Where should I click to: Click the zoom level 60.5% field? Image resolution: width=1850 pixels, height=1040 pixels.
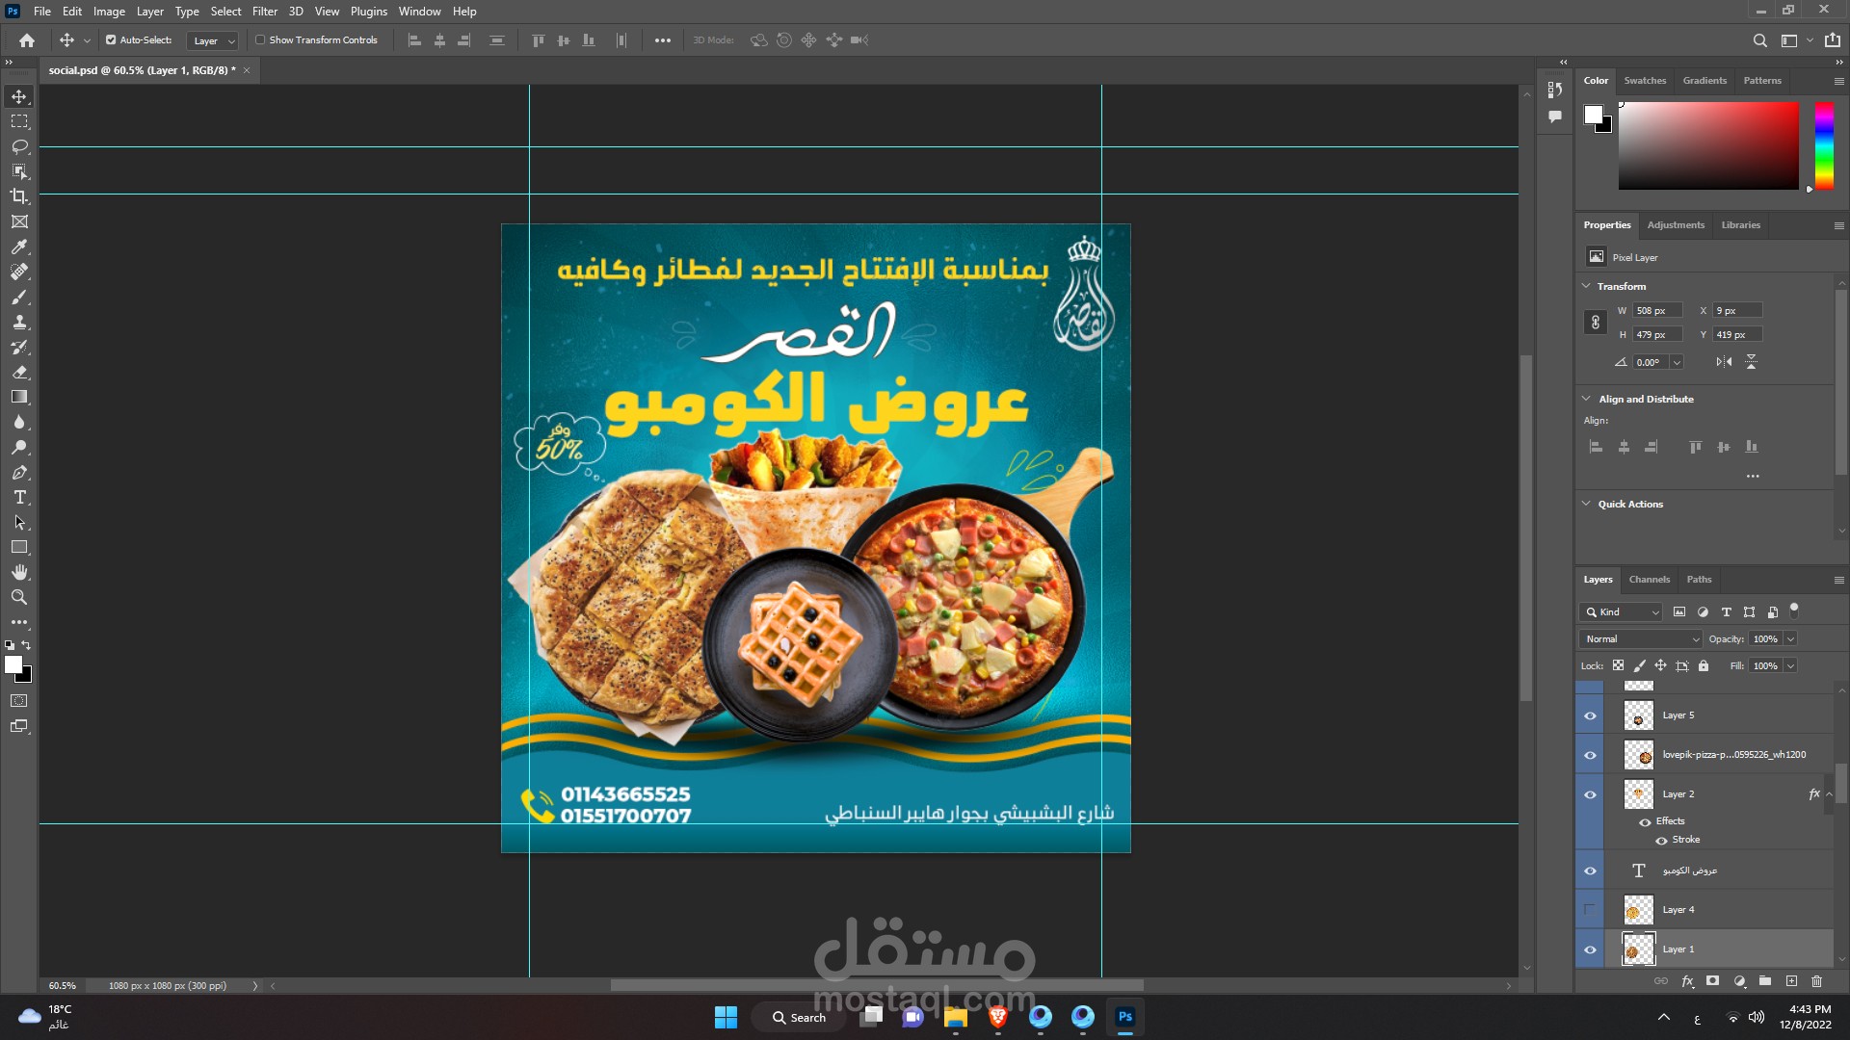63,986
